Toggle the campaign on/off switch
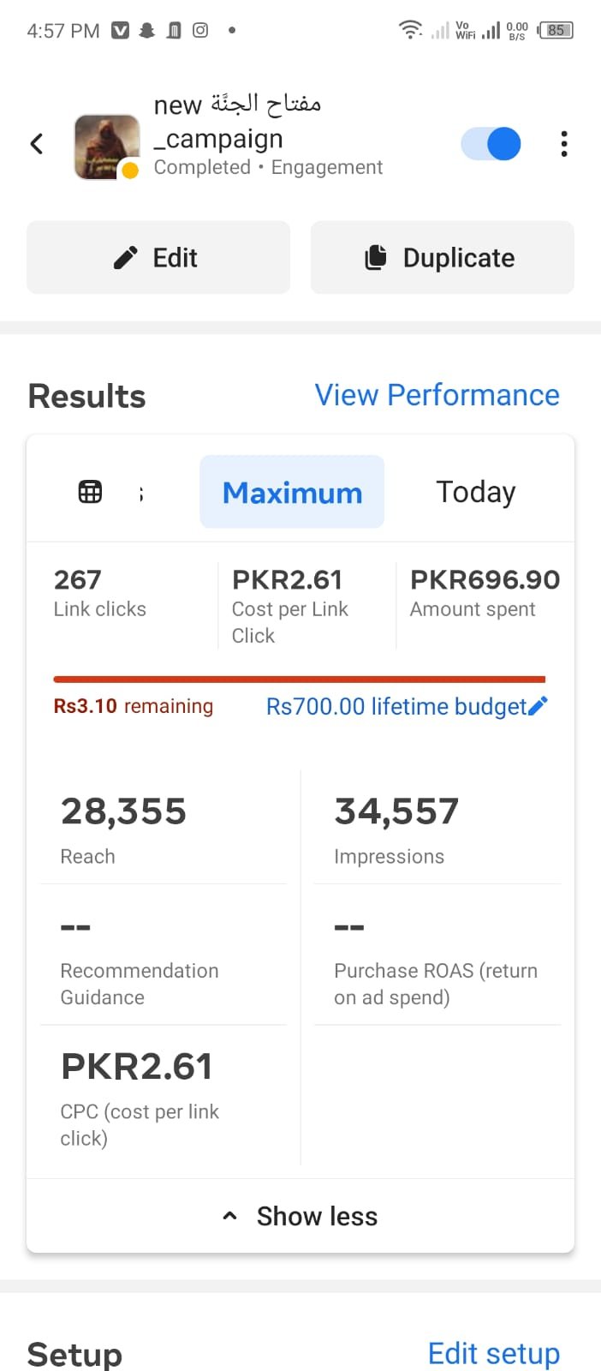 click(x=491, y=144)
